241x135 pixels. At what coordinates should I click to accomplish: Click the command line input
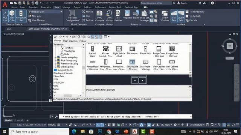click(125, 117)
